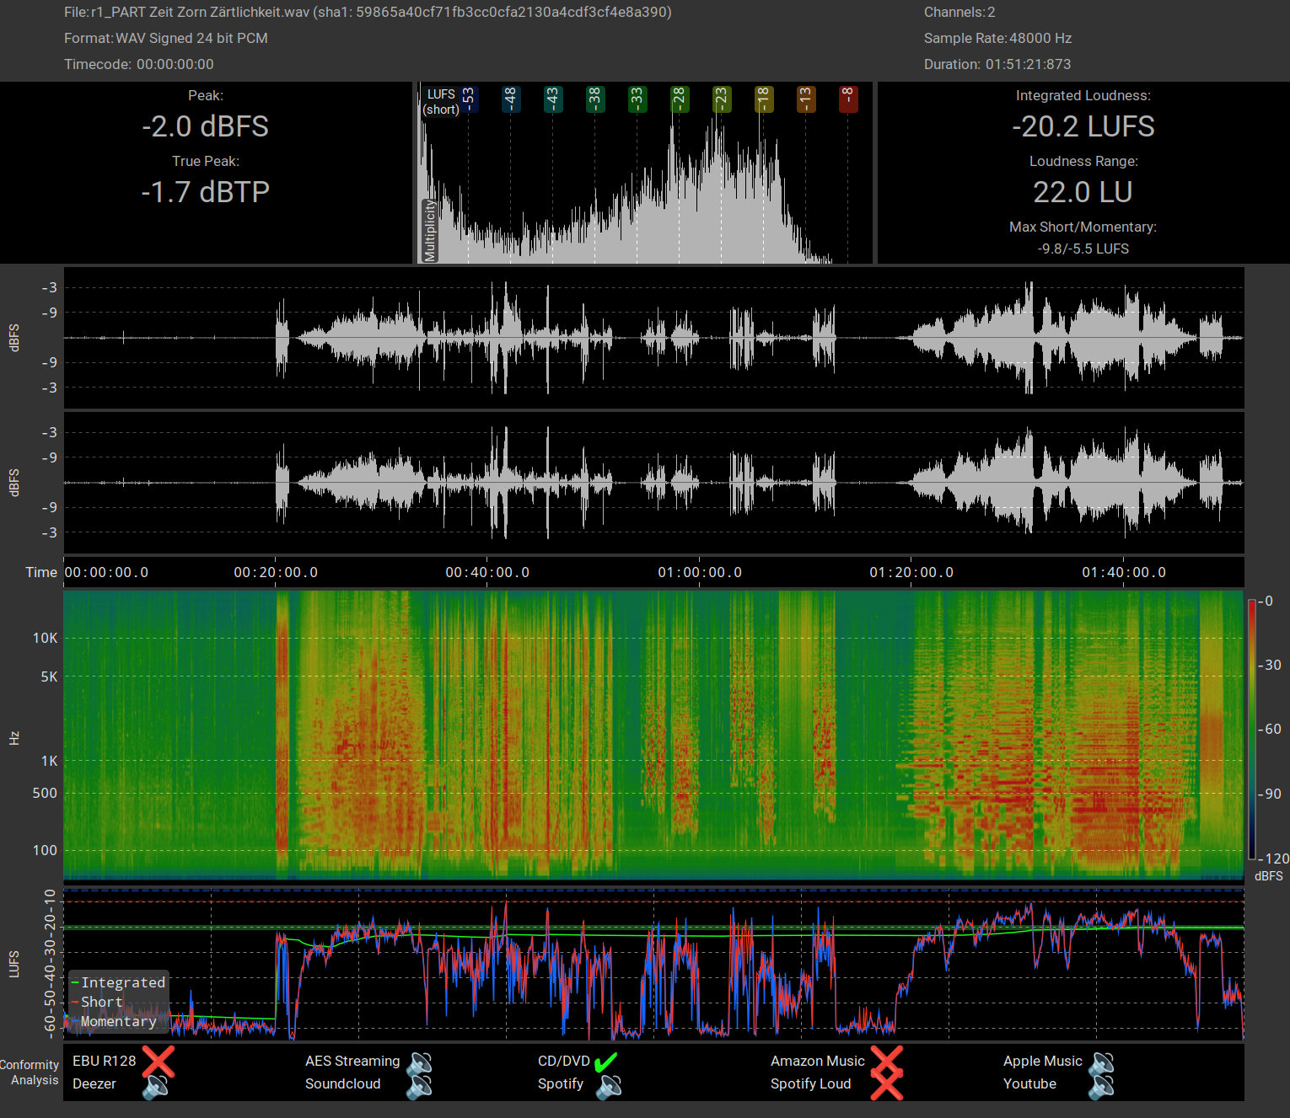The height and width of the screenshot is (1118, 1290).
Task: Click the red X icon beside Amazon Music
Action: pos(886,1062)
